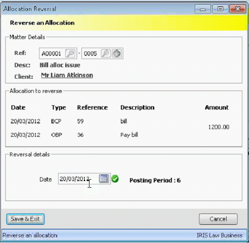Image resolution: width=249 pixels, height=243 pixels.
Task: Close the Allocation Reversal dialog
Action: [238, 9]
